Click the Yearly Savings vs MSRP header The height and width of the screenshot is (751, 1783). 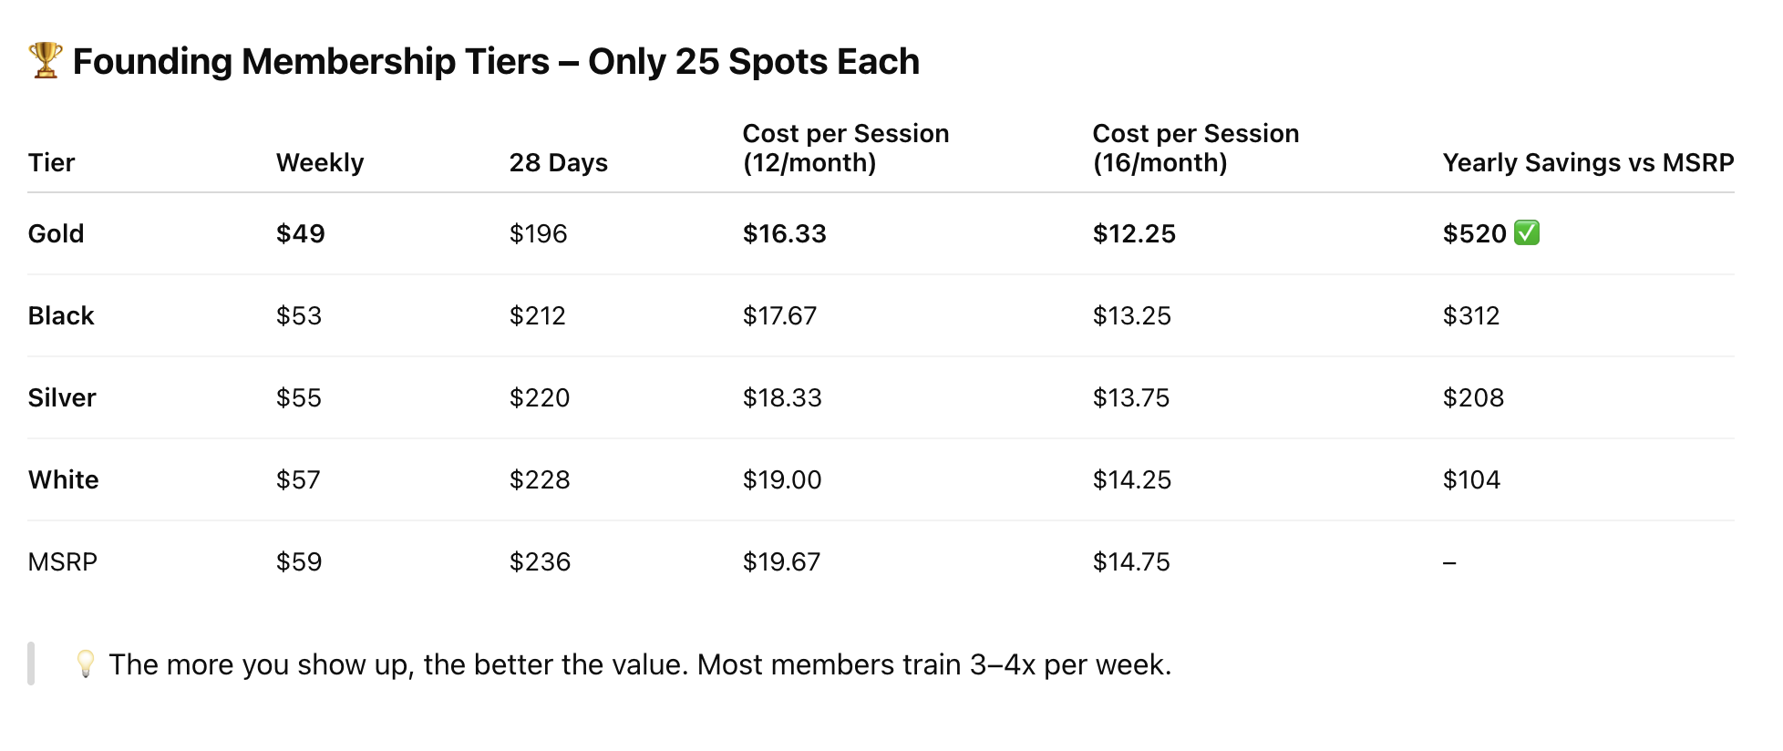coord(1588,162)
